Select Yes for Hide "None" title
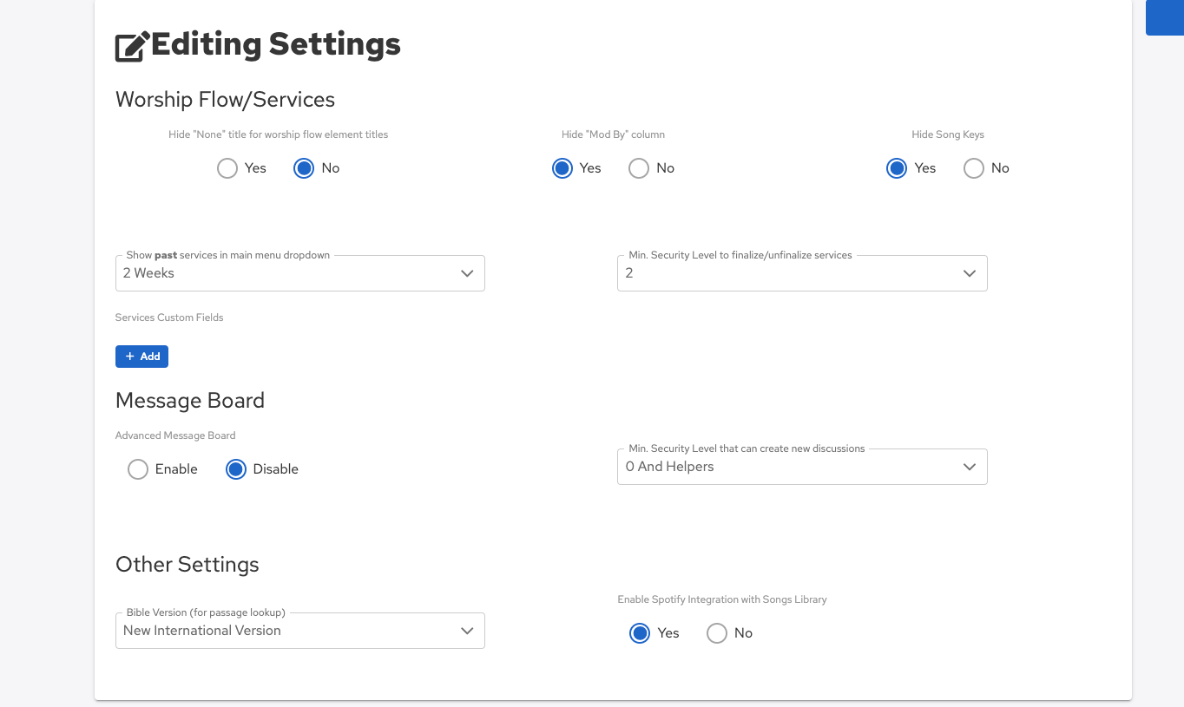1184x707 pixels. coord(227,168)
